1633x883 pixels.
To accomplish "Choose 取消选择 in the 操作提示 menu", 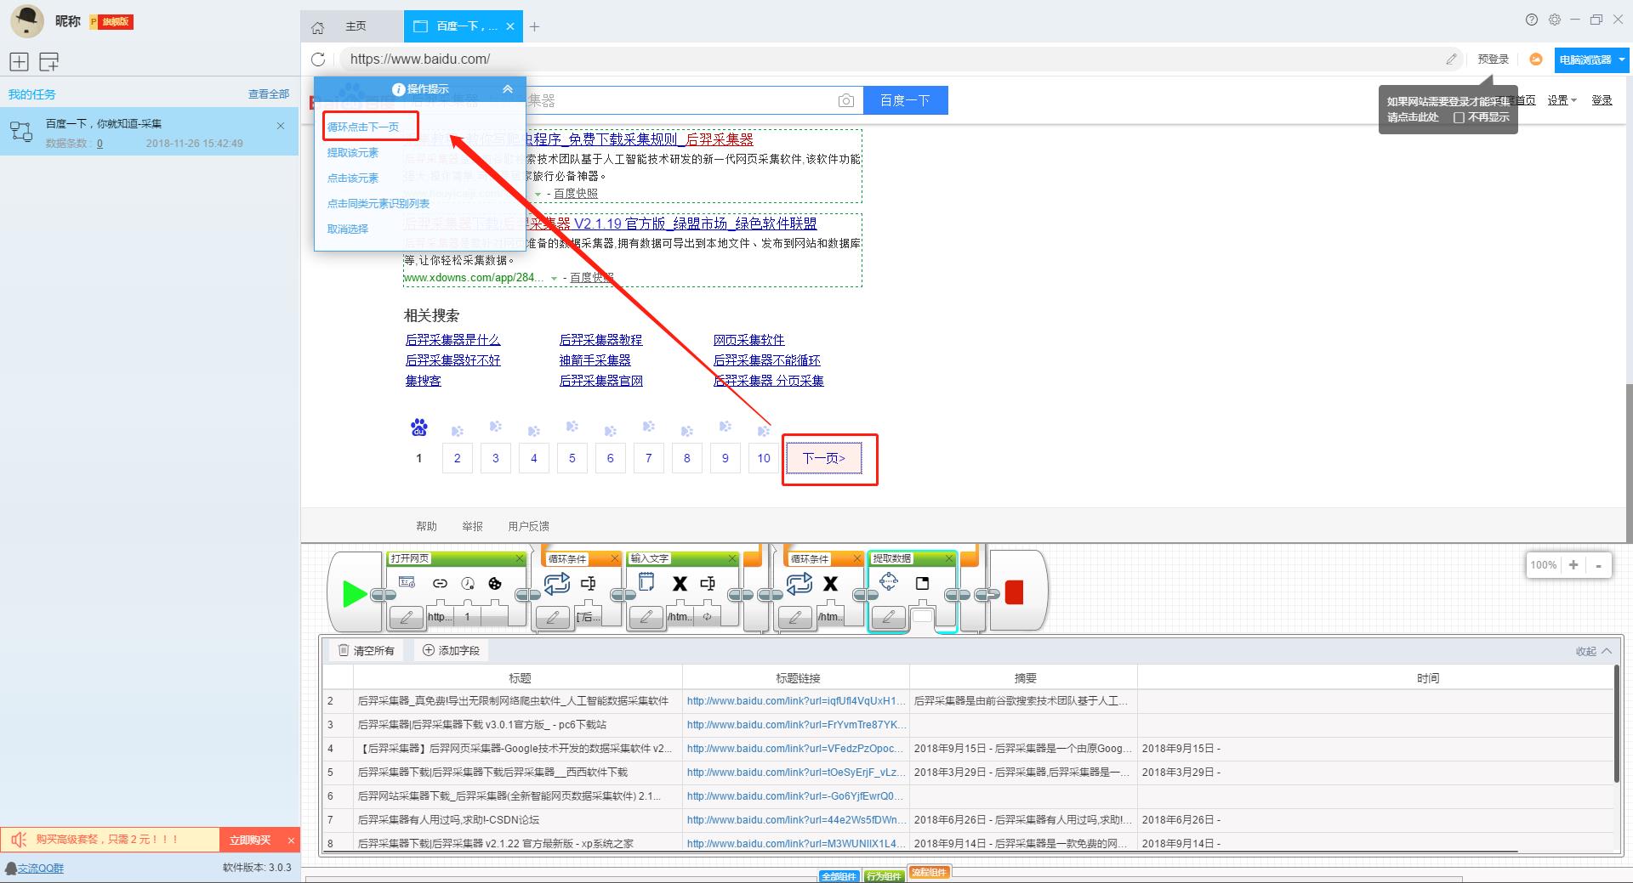I will coord(348,229).
